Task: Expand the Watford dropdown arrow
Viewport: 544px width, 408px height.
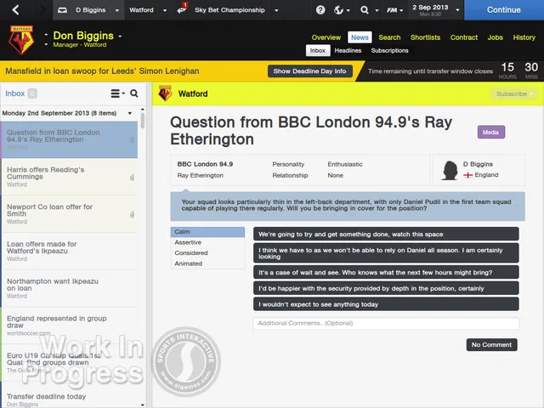Action: (x=165, y=10)
